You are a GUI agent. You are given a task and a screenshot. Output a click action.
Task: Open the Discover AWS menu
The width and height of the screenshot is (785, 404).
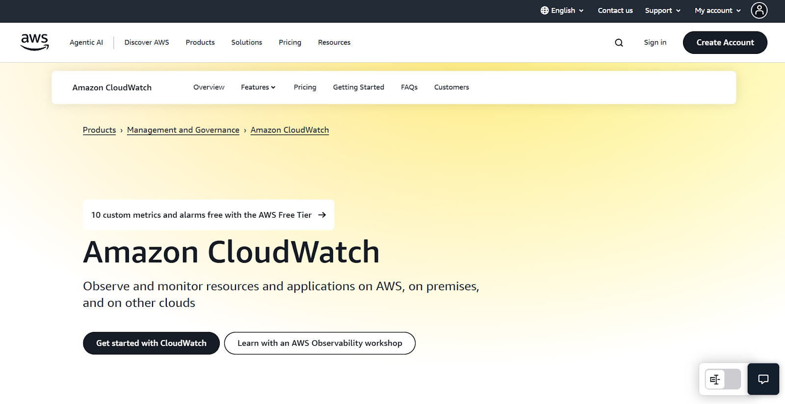pos(147,43)
